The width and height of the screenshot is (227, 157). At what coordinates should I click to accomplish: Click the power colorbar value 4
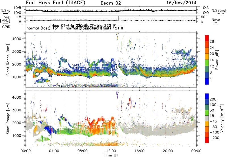[x=211, y=78]
